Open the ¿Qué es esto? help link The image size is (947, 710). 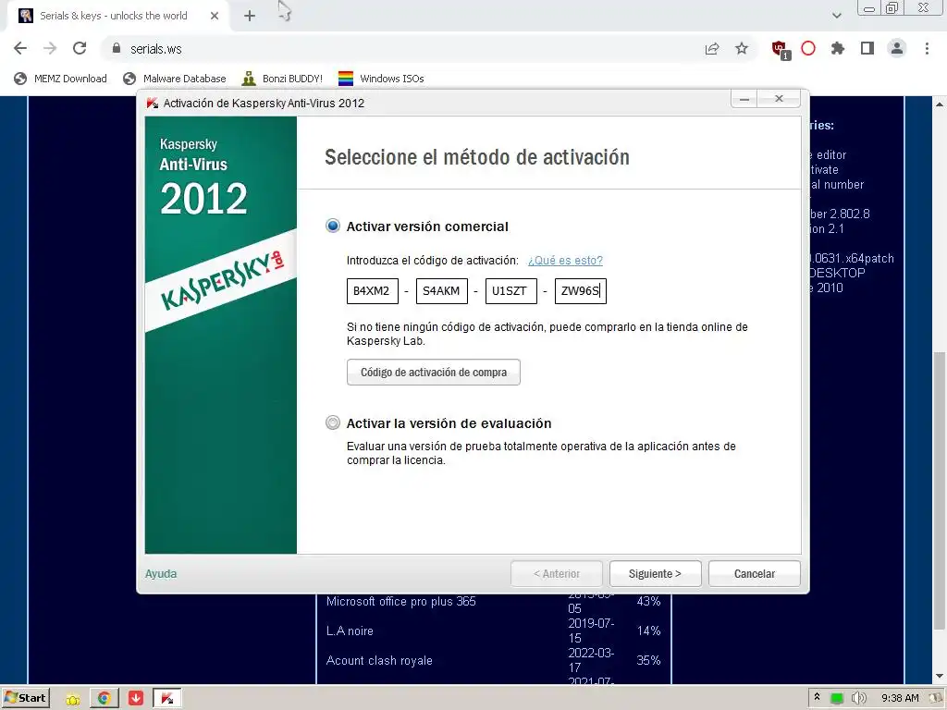[x=565, y=260]
